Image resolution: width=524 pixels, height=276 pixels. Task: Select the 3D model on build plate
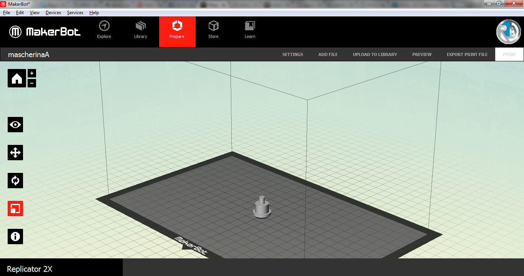point(262,207)
